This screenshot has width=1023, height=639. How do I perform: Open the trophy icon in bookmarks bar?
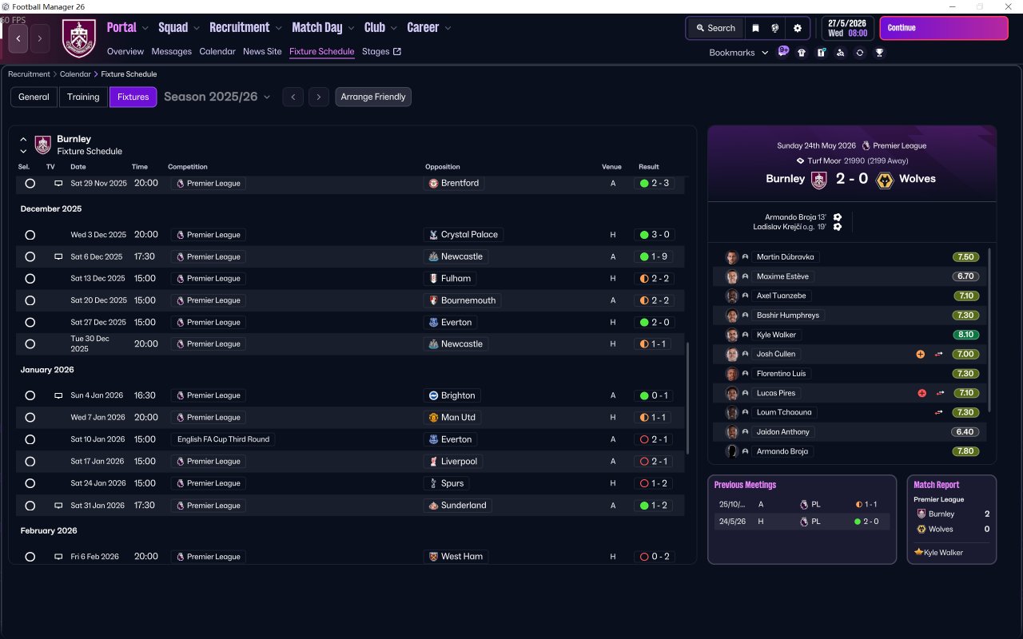tap(879, 53)
